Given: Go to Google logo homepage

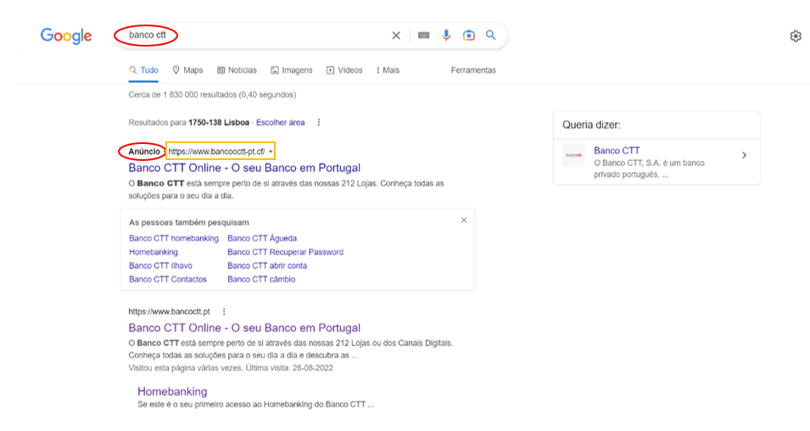Looking at the screenshot, I should (x=66, y=36).
